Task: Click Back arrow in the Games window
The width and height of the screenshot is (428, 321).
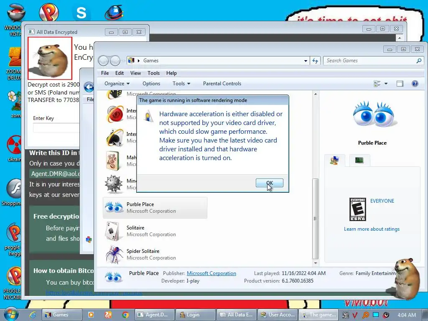Action: (x=103, y=61)
